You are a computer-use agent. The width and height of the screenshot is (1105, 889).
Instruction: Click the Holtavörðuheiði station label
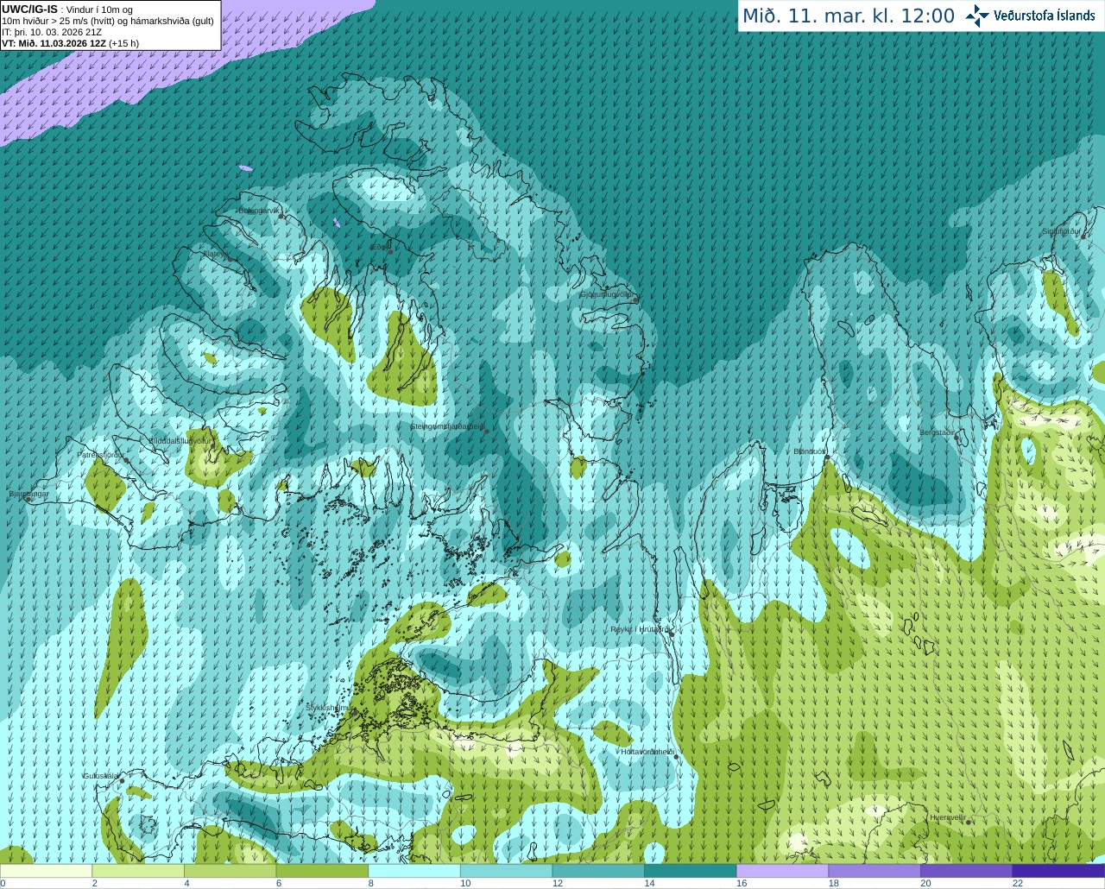(x=647, y=752)
